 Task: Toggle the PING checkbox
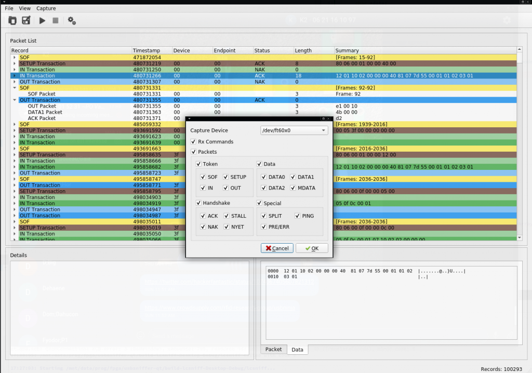click(x=297, y=216)
